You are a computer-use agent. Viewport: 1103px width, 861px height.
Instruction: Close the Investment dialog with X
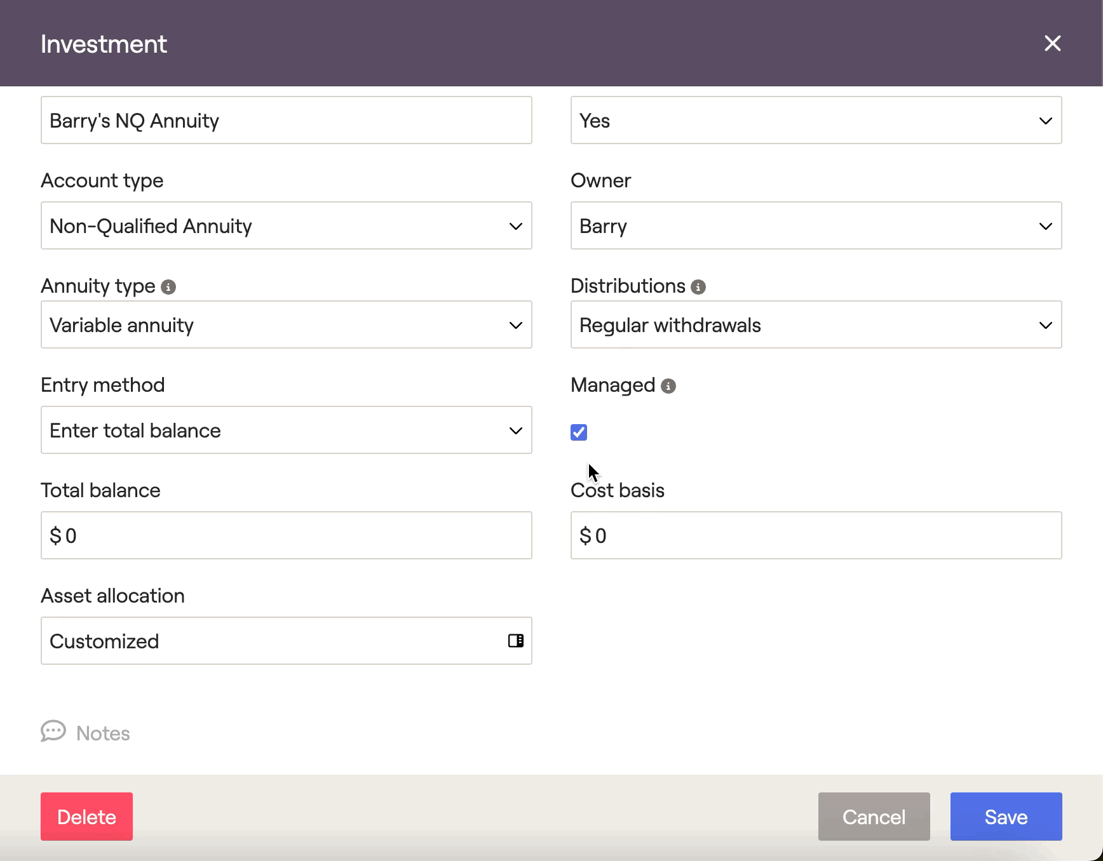click(x=1052, y=43)
